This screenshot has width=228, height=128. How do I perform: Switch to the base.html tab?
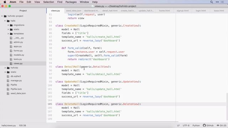tap(219, 11)
